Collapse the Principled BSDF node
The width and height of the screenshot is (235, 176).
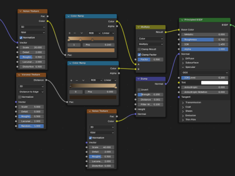click(x=182, y=20)
